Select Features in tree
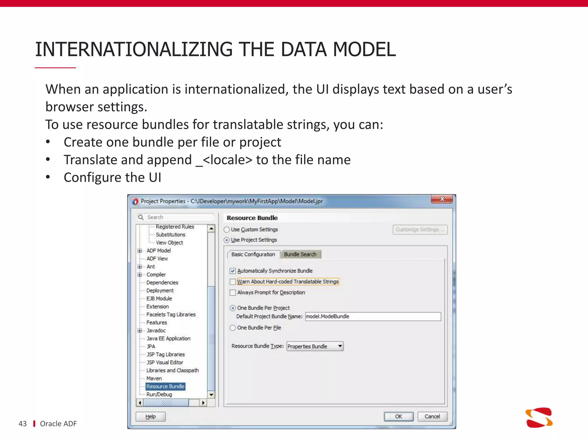 click(156, 323)
